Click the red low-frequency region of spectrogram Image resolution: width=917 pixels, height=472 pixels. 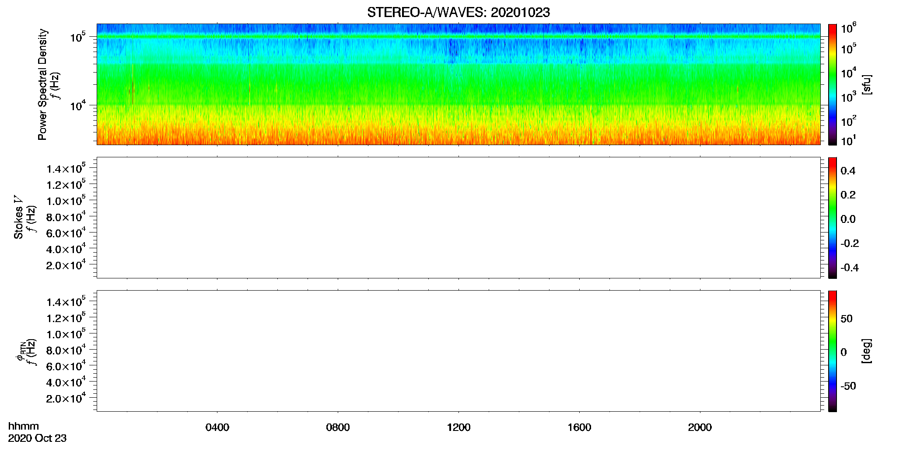coord(458,136)
